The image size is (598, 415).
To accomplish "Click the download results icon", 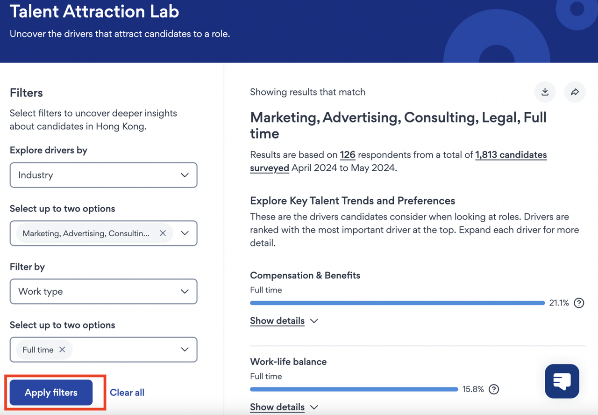I will pos(545,92).
